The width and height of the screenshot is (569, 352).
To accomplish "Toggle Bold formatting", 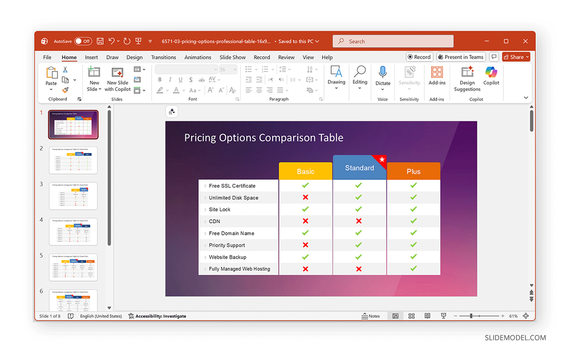I will click(x=160, y=80).
